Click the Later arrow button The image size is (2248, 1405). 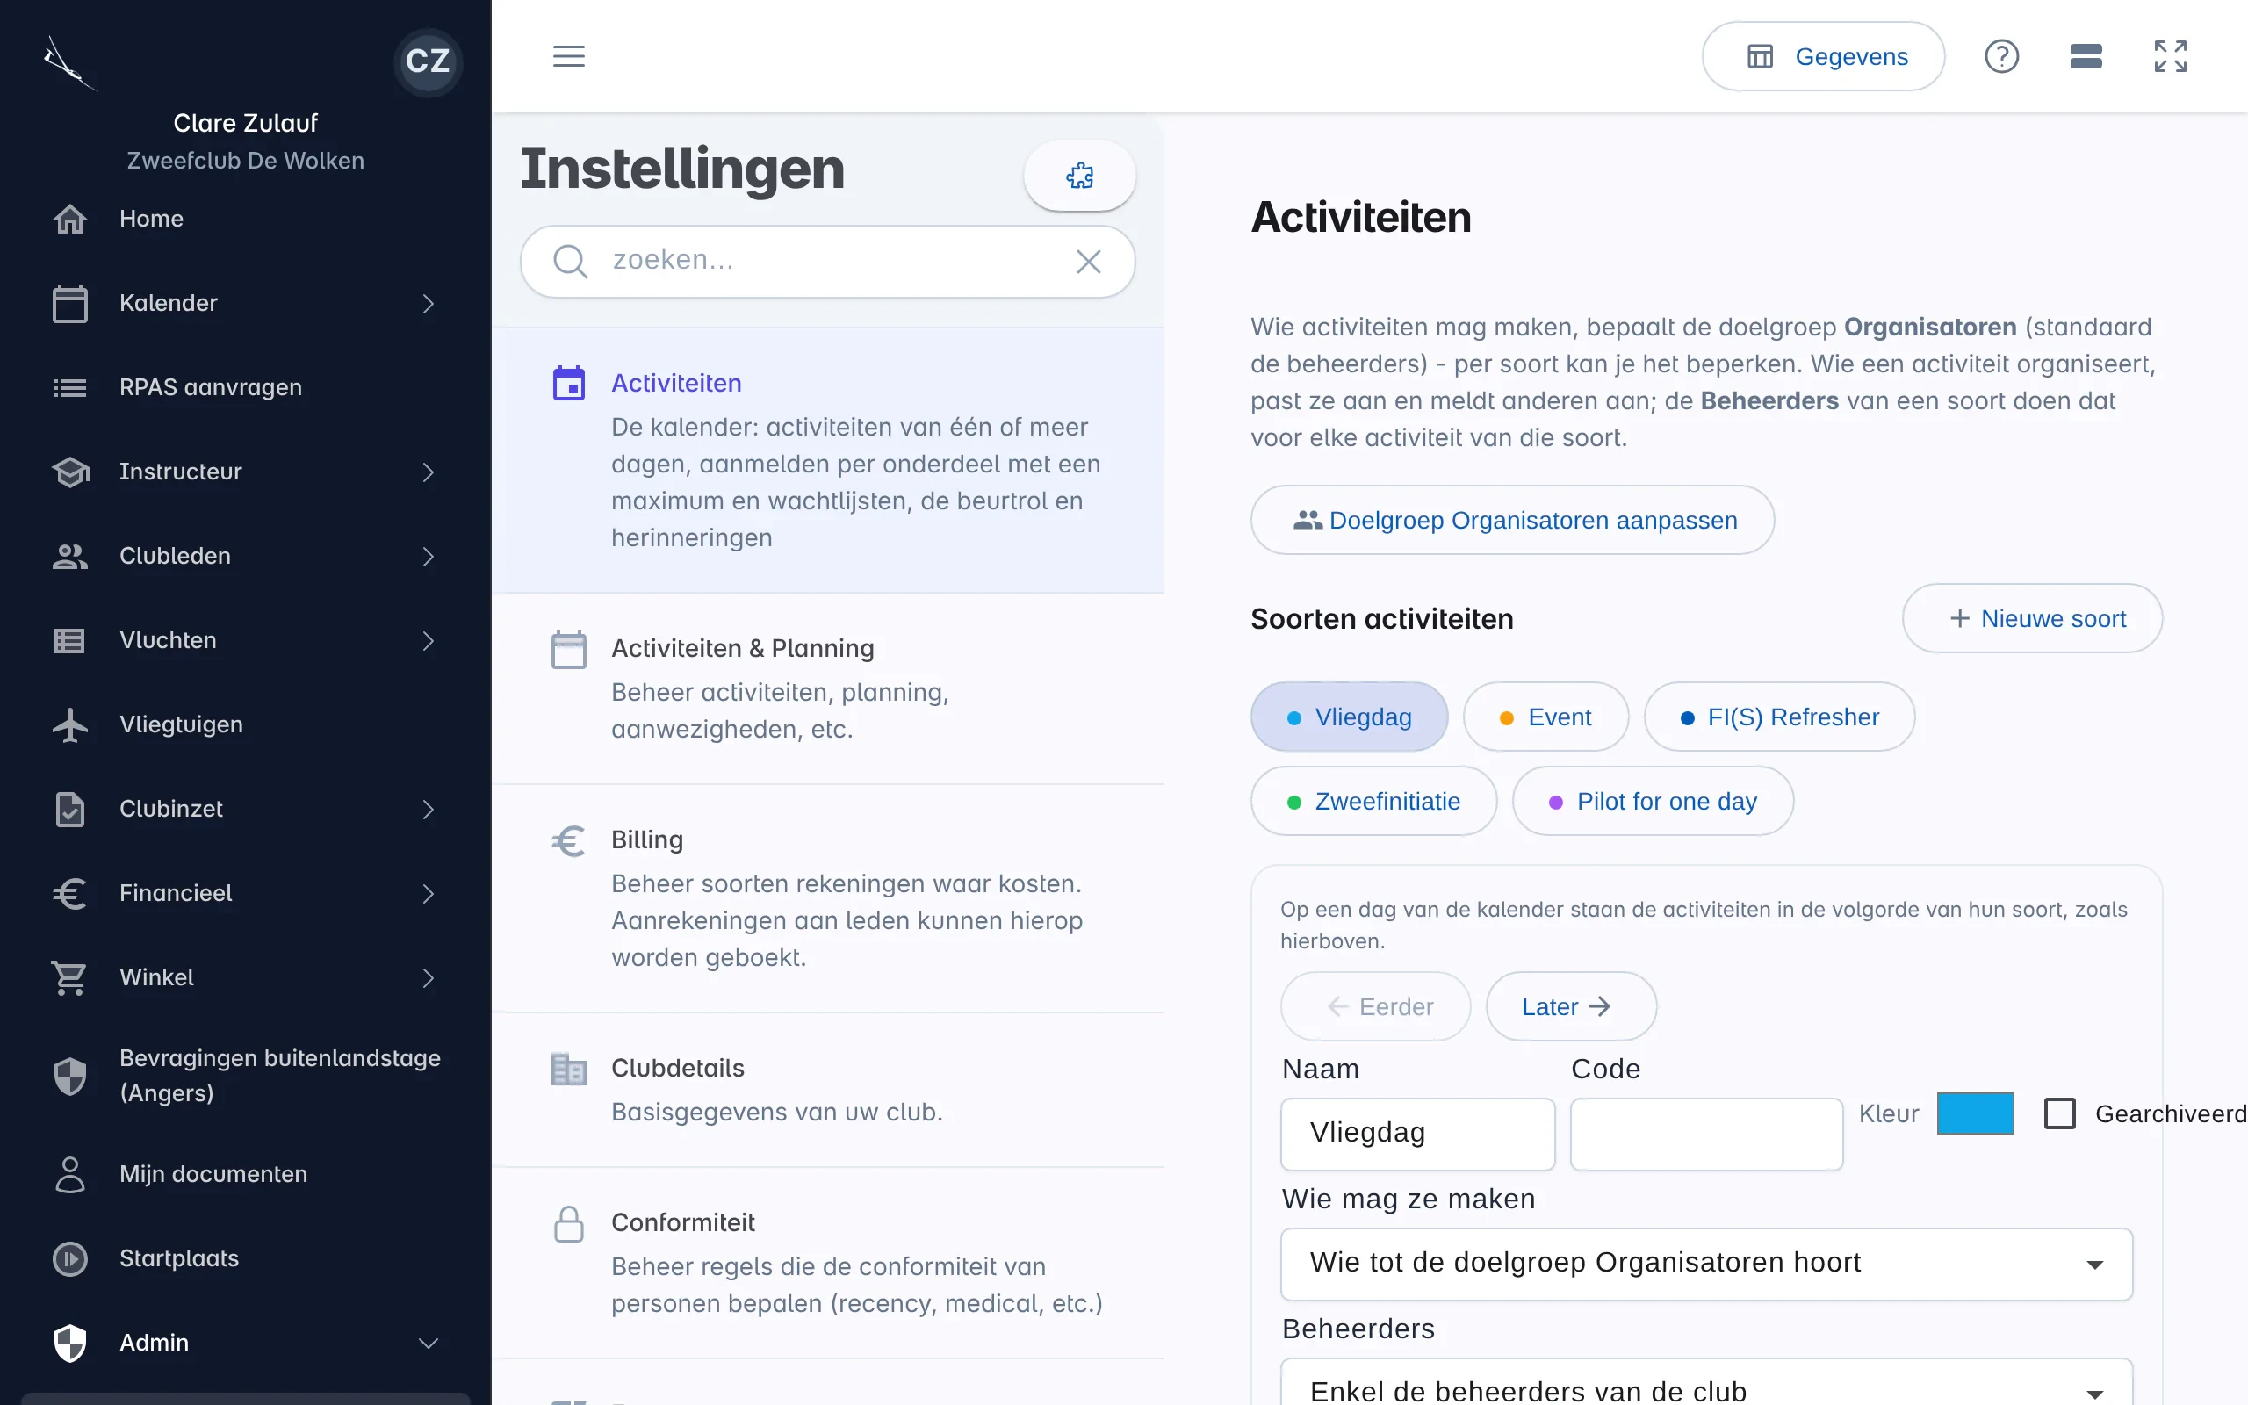pos(1571,1006)
